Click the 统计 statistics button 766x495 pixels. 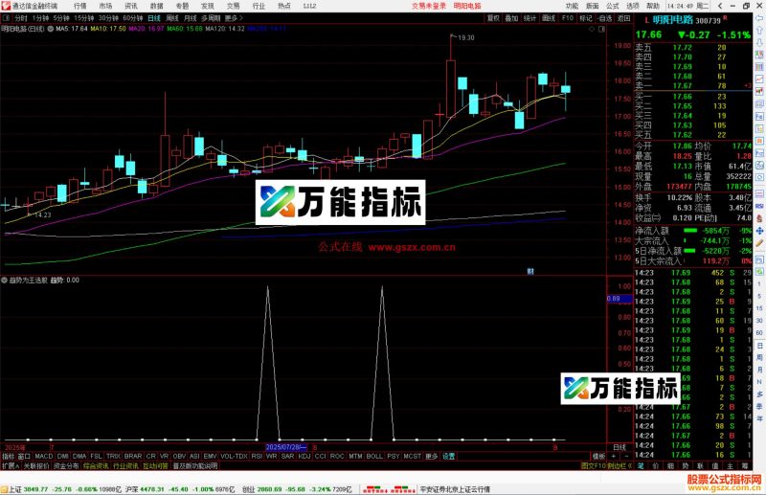click(530, 18)
